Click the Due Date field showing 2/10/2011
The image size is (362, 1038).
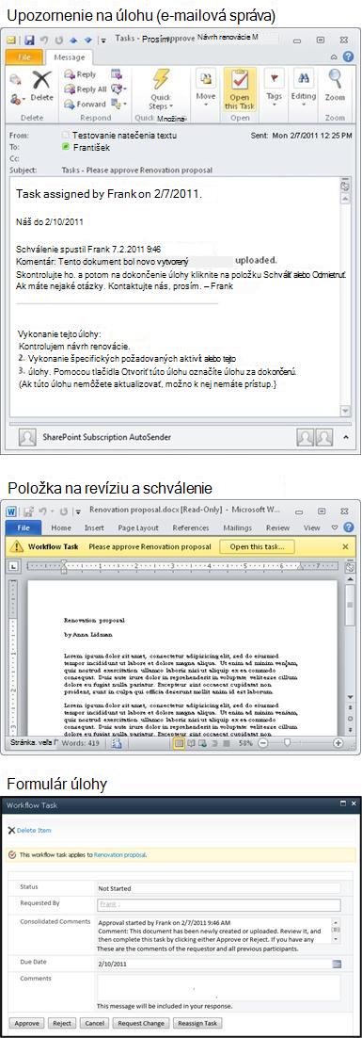pos(213,964)
